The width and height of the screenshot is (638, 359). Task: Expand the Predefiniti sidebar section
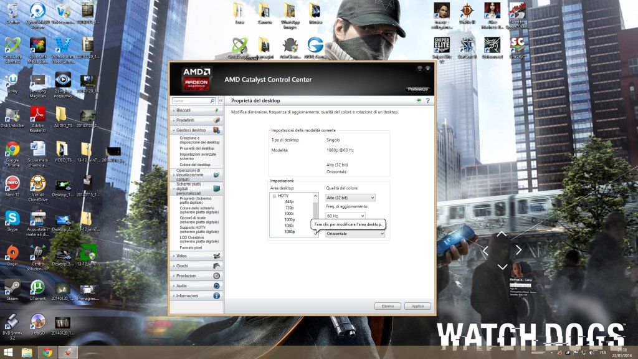(196, 120)
